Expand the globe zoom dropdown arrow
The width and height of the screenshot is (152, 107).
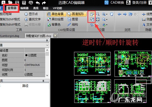pos(107,25)
